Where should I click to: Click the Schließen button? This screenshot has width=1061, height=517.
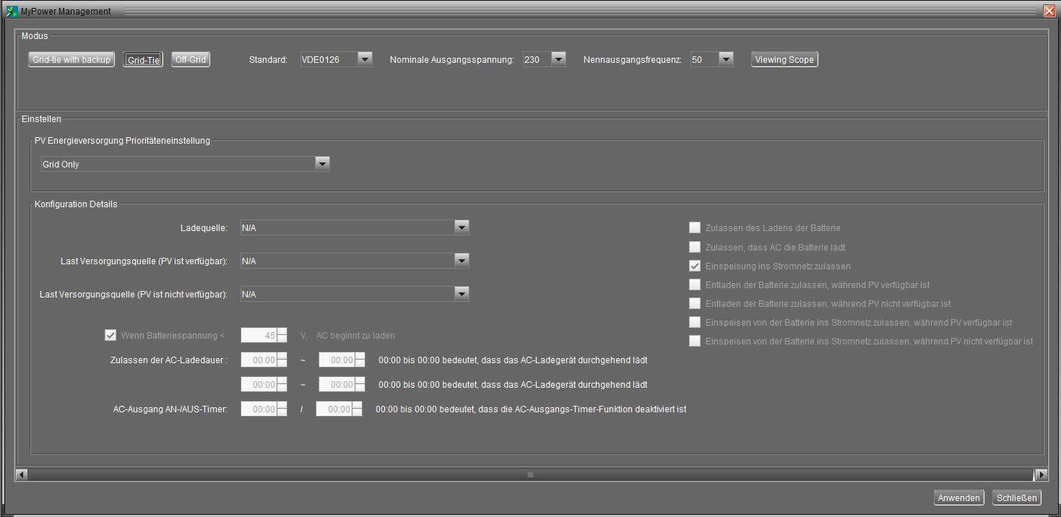coord(1017,498)
